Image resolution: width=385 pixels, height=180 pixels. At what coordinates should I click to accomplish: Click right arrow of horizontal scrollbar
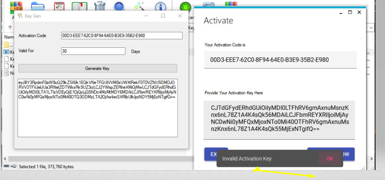click(371, 159)
